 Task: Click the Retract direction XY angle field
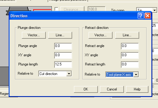[130, 55]
